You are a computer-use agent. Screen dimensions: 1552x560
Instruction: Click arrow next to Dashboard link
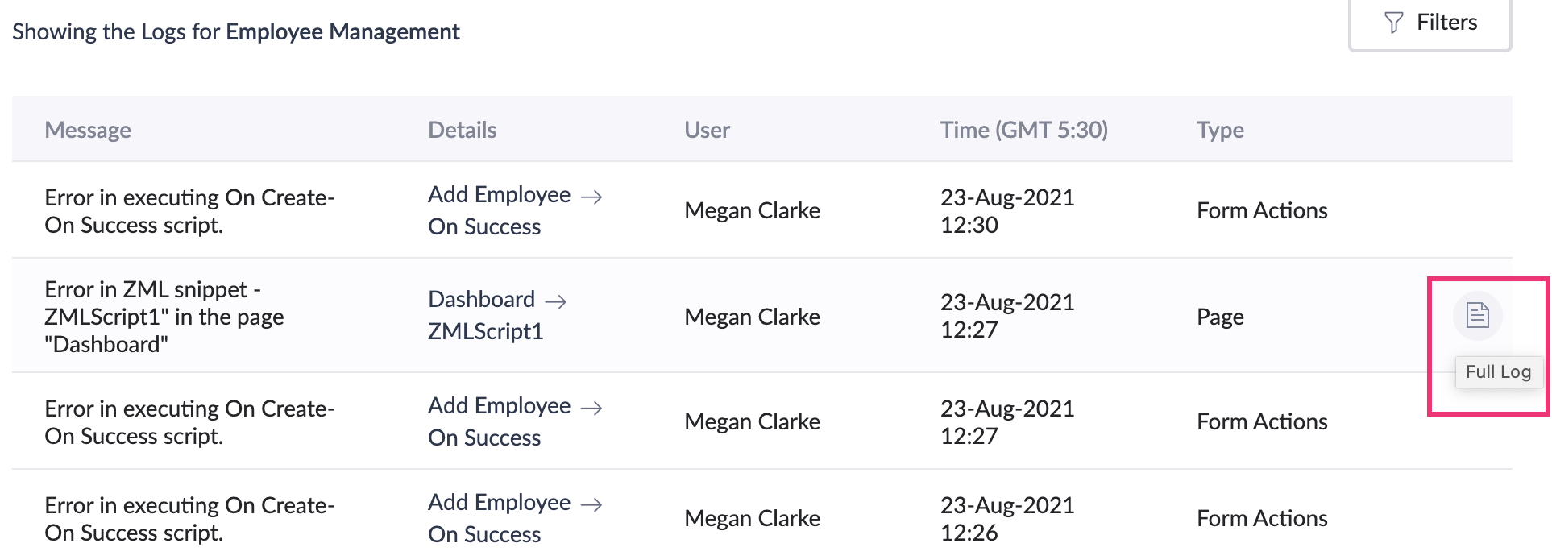point(556,301)
